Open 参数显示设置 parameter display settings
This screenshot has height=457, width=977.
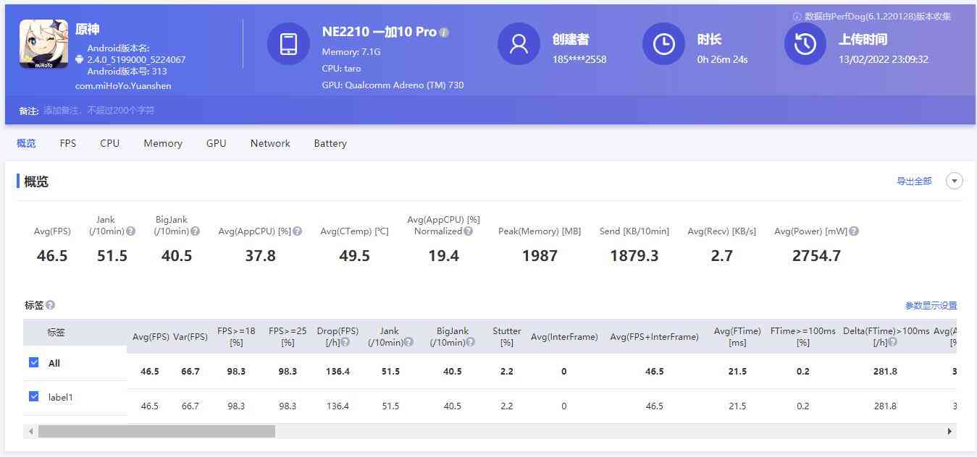[x=931, y=306]
